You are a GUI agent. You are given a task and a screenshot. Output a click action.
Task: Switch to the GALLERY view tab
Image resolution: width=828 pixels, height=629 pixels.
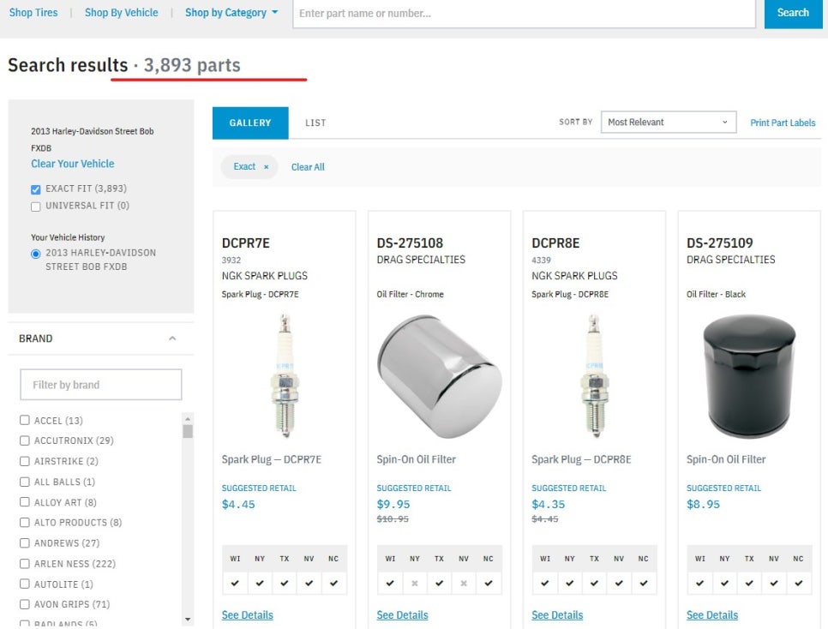coord(250,123)
